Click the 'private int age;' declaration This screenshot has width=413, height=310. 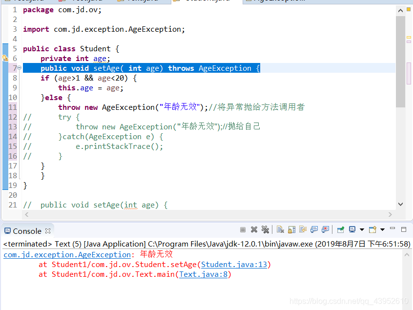[x=75, y=59]
